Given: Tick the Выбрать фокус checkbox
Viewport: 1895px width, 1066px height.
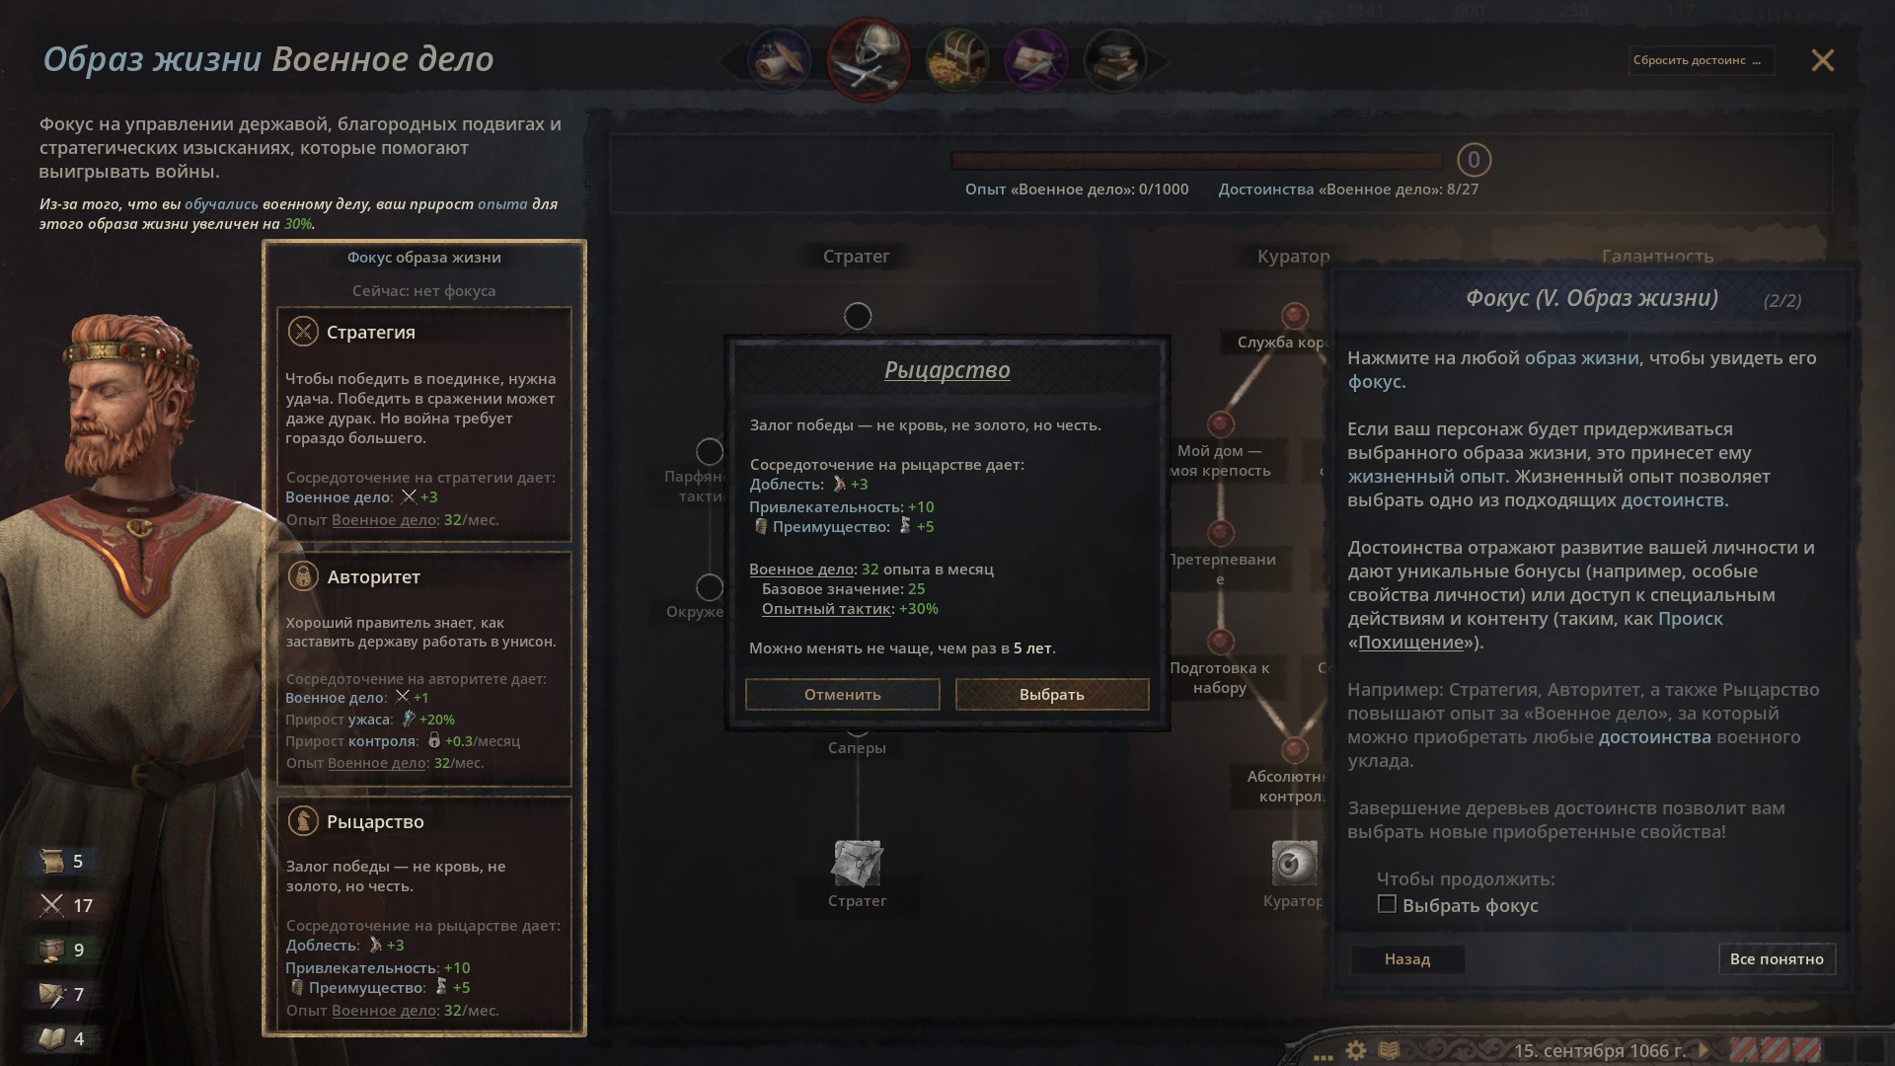Looking at the screenshot, I should point(1387,904).
